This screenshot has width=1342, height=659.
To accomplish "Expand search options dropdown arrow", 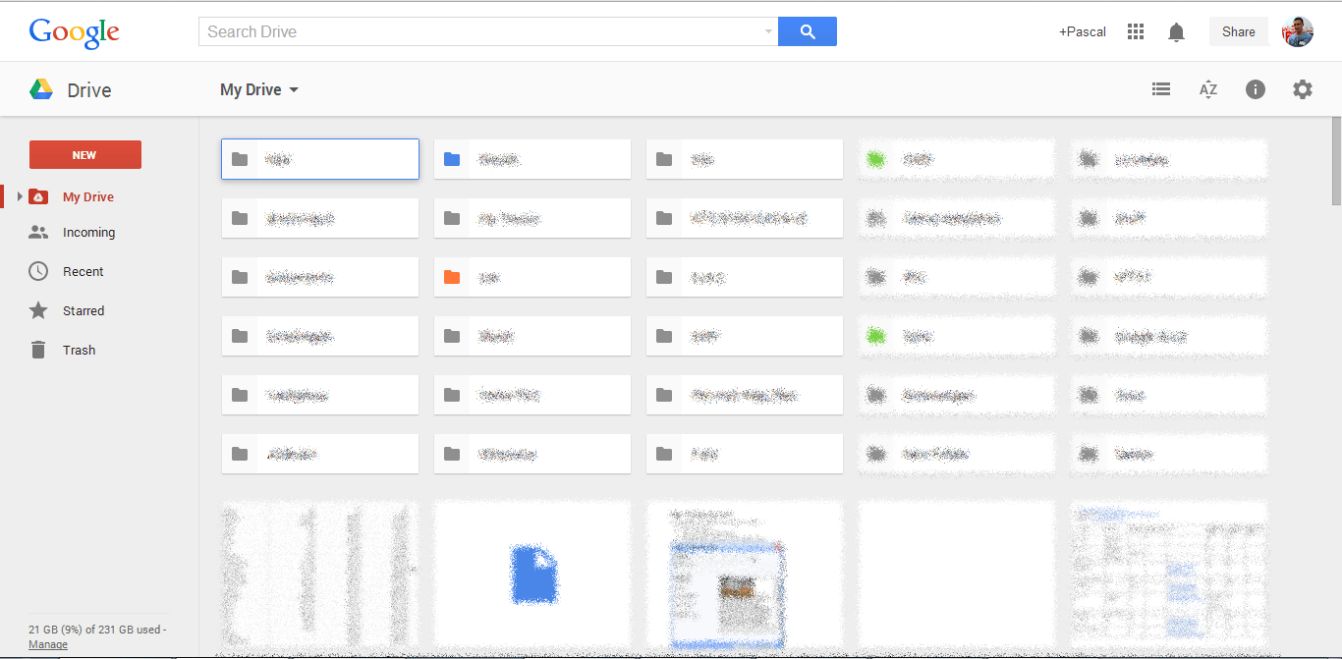I will pos(768,31).
